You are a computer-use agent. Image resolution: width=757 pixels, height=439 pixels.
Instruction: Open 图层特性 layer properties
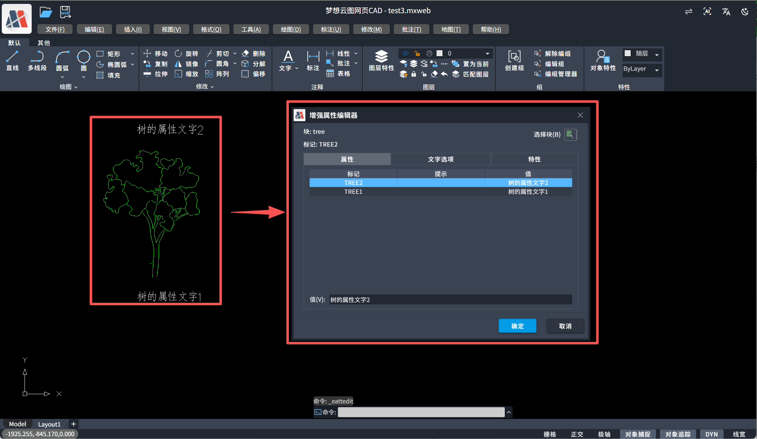(x=381, y=61)
